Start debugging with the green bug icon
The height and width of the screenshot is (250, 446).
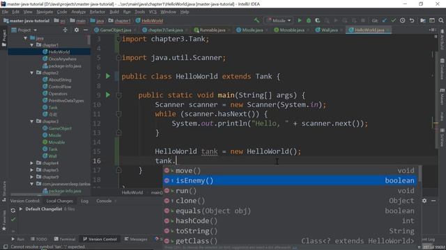point(309,20)
